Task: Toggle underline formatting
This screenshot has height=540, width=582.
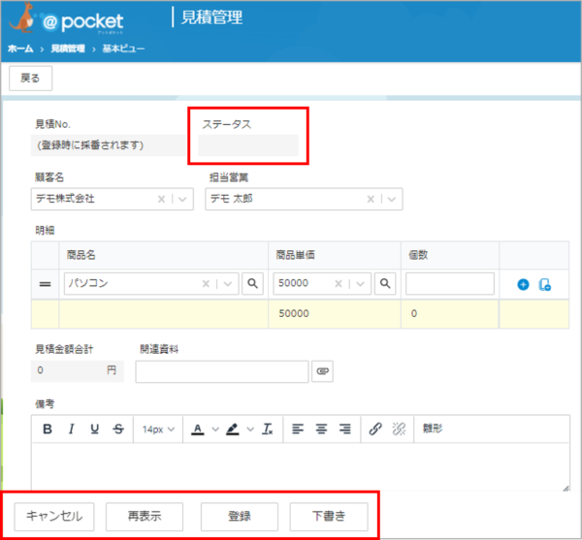Action: click(x=95, y=429)
